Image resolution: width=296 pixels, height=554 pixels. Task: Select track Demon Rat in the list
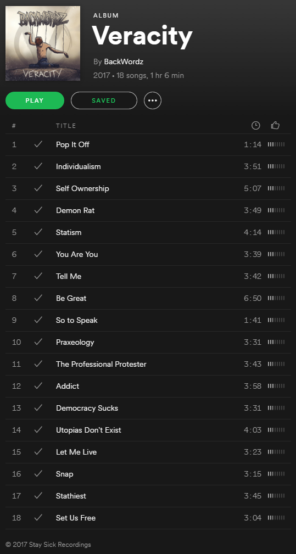pyautogui.click(x=148, y=211)
